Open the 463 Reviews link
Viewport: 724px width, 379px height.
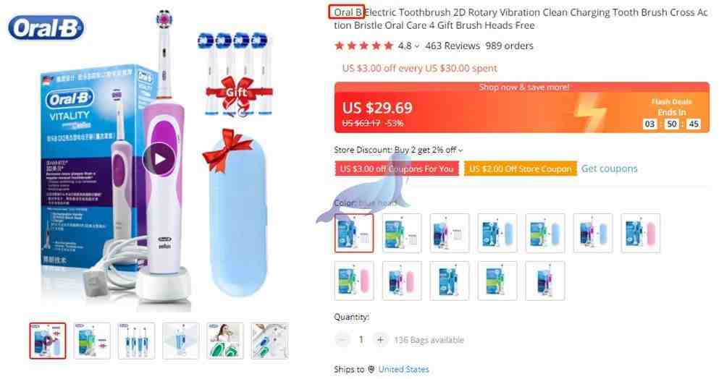click(452, 46)
